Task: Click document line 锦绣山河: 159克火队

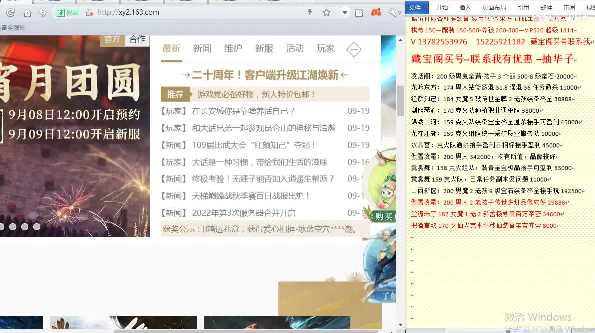Action: click(495, 122)
